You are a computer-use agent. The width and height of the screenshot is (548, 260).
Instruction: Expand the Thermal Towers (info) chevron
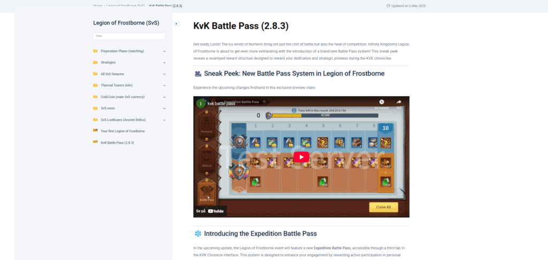coord(164,85)
